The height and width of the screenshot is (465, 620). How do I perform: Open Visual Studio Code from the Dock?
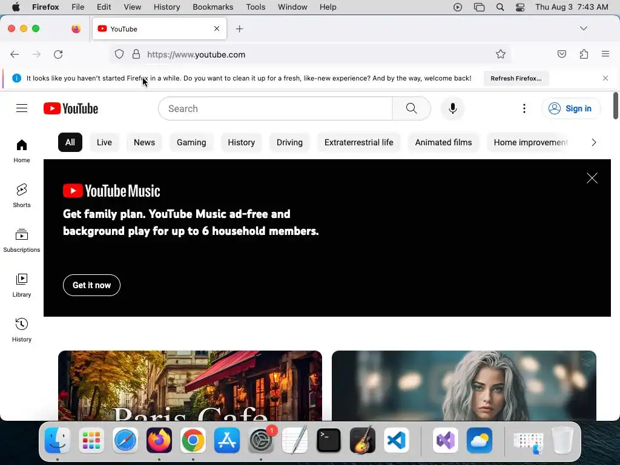click(396, 440)
